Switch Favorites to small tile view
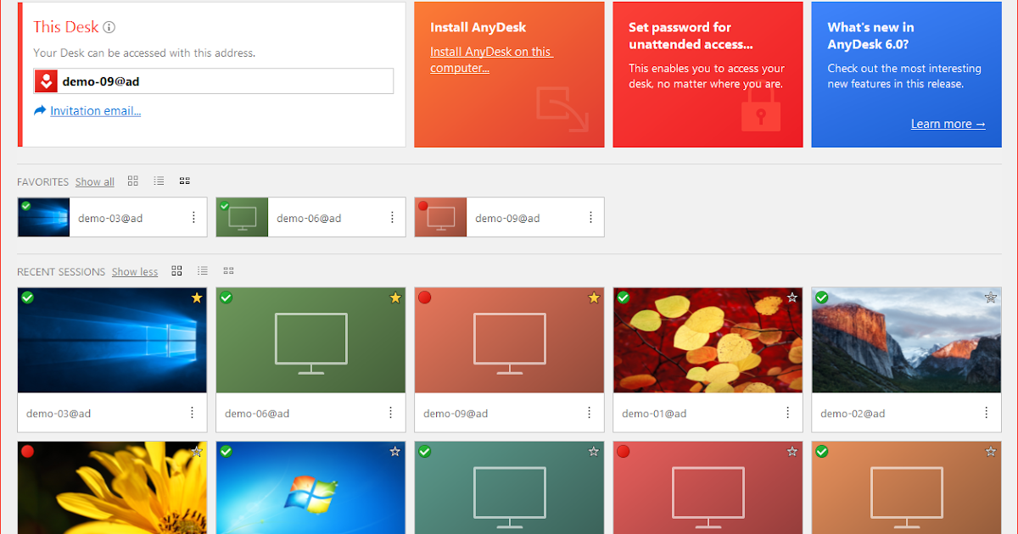 tap(184, 181)
